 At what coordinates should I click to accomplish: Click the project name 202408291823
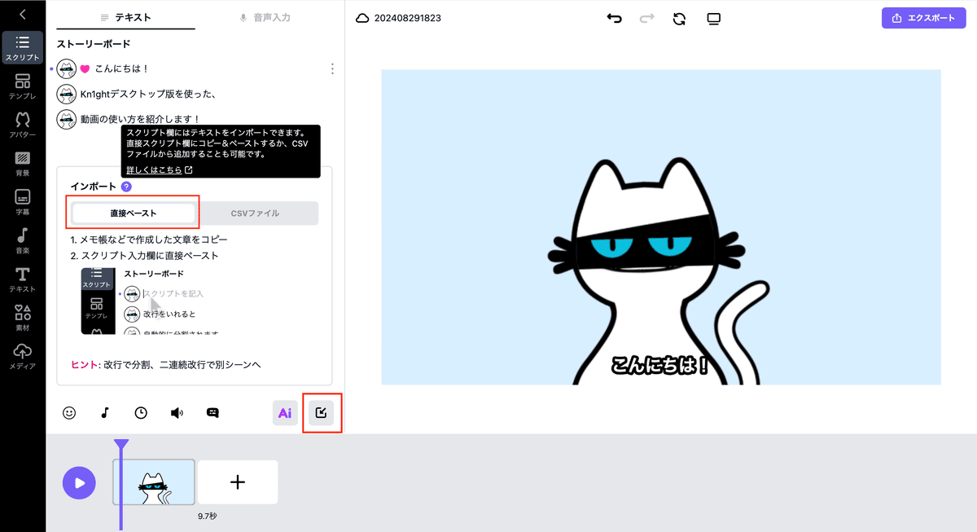pyautogui.click(x=408, y=18)
